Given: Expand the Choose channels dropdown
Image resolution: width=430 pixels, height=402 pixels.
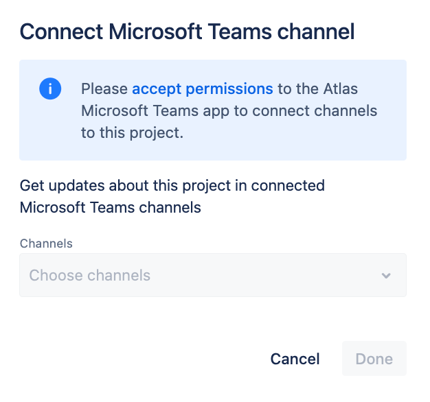Looking at the screenshot, I should [x=213, y=275].
